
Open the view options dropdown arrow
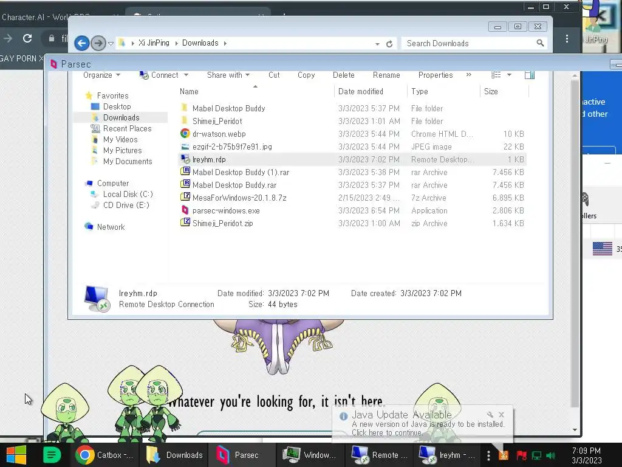(x=510, y=75)
